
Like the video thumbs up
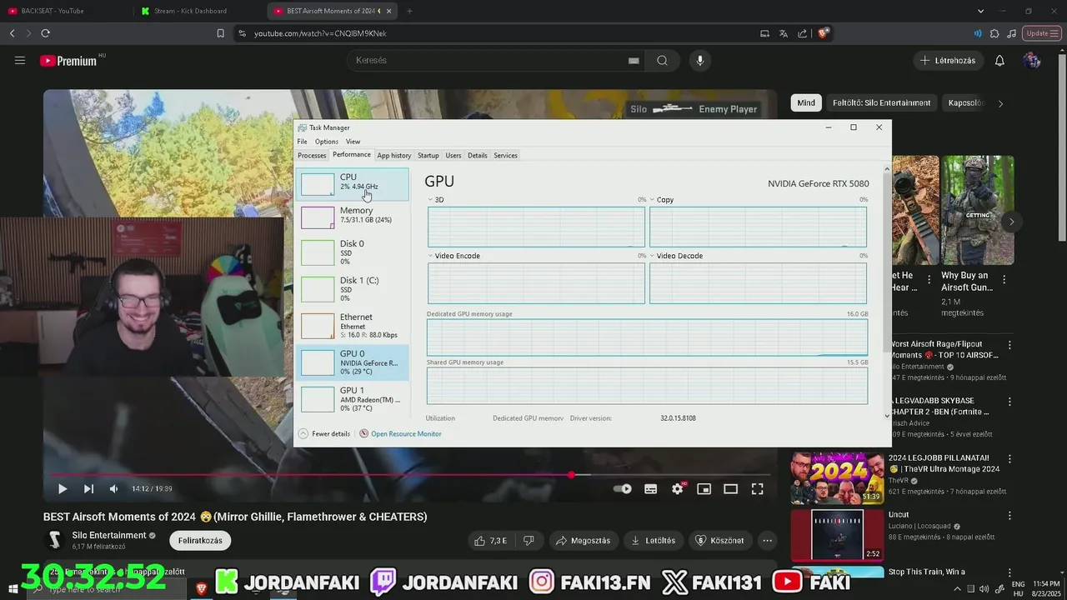[490, 540]
